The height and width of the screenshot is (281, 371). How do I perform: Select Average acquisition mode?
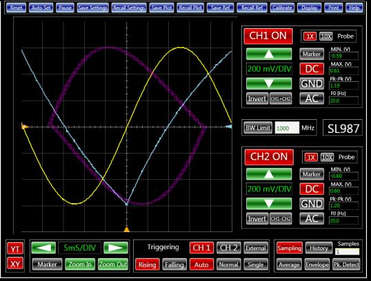289,264
